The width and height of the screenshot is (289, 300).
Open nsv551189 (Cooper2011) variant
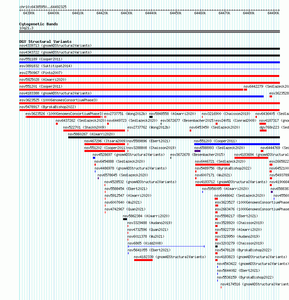[41, 59]
